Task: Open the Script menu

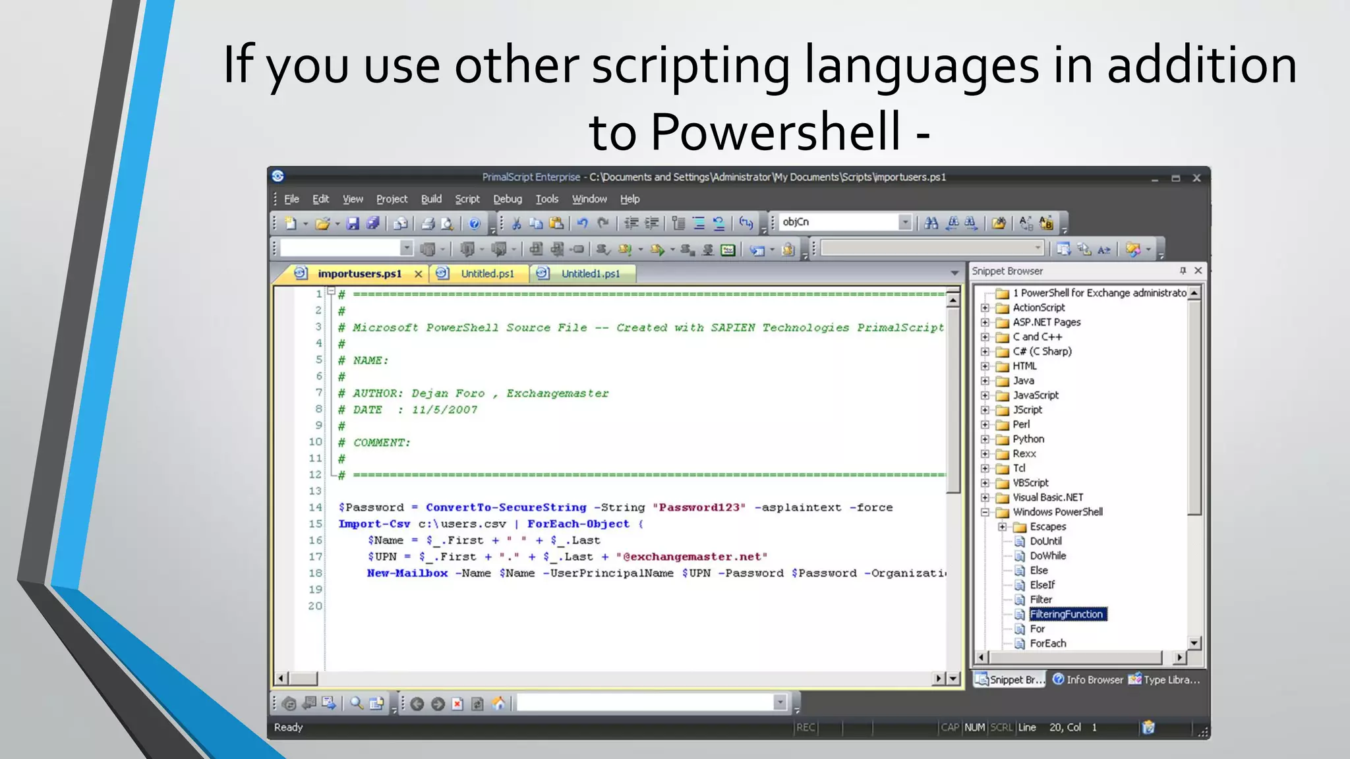Action: (x=467, y=199)
